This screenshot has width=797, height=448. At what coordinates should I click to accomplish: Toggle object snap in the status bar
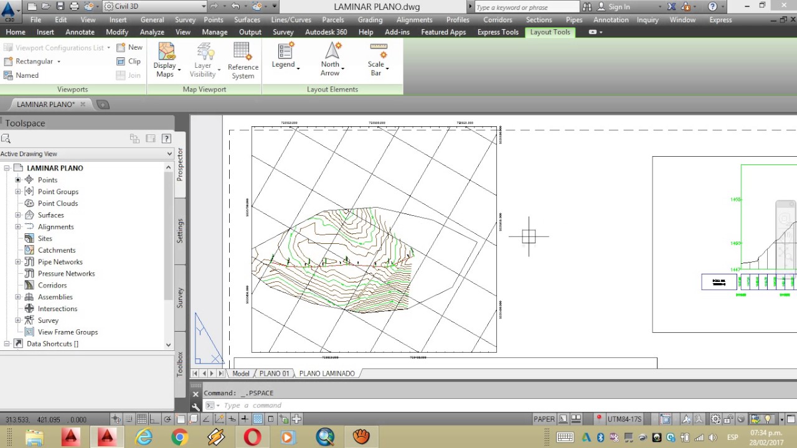pos(181,419)
